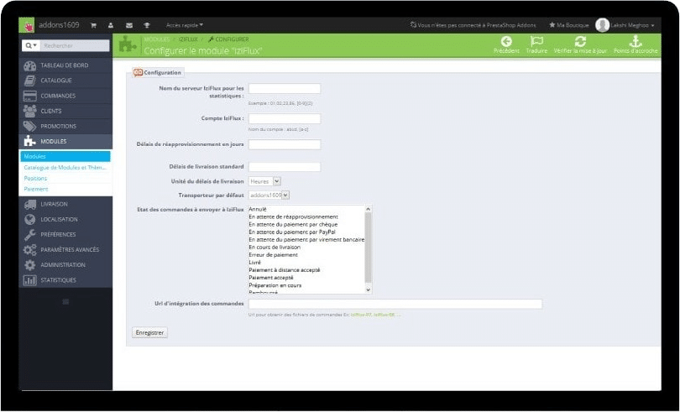Open the search type dropdown magnifier
This screenshot has height=412, width=680.
pyautogui.click(x=31, y=45)
